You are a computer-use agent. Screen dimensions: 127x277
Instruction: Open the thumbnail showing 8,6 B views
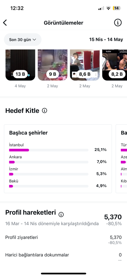pyautogui.click(x=85, y=65)
